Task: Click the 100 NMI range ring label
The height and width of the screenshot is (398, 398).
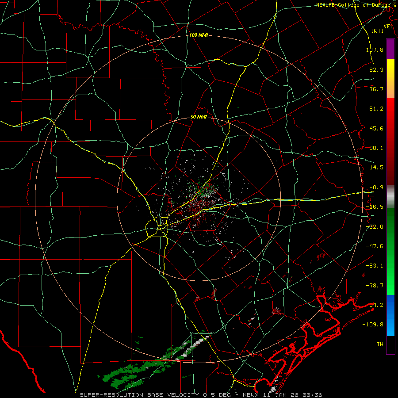Action: click(199, 35)
